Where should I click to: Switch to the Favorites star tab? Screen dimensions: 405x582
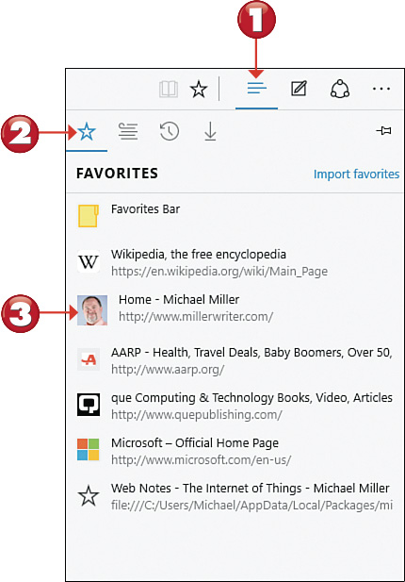[x=87, y=132]
